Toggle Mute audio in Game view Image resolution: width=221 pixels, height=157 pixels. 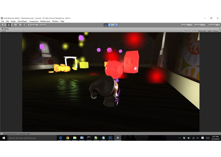point(202,31)
